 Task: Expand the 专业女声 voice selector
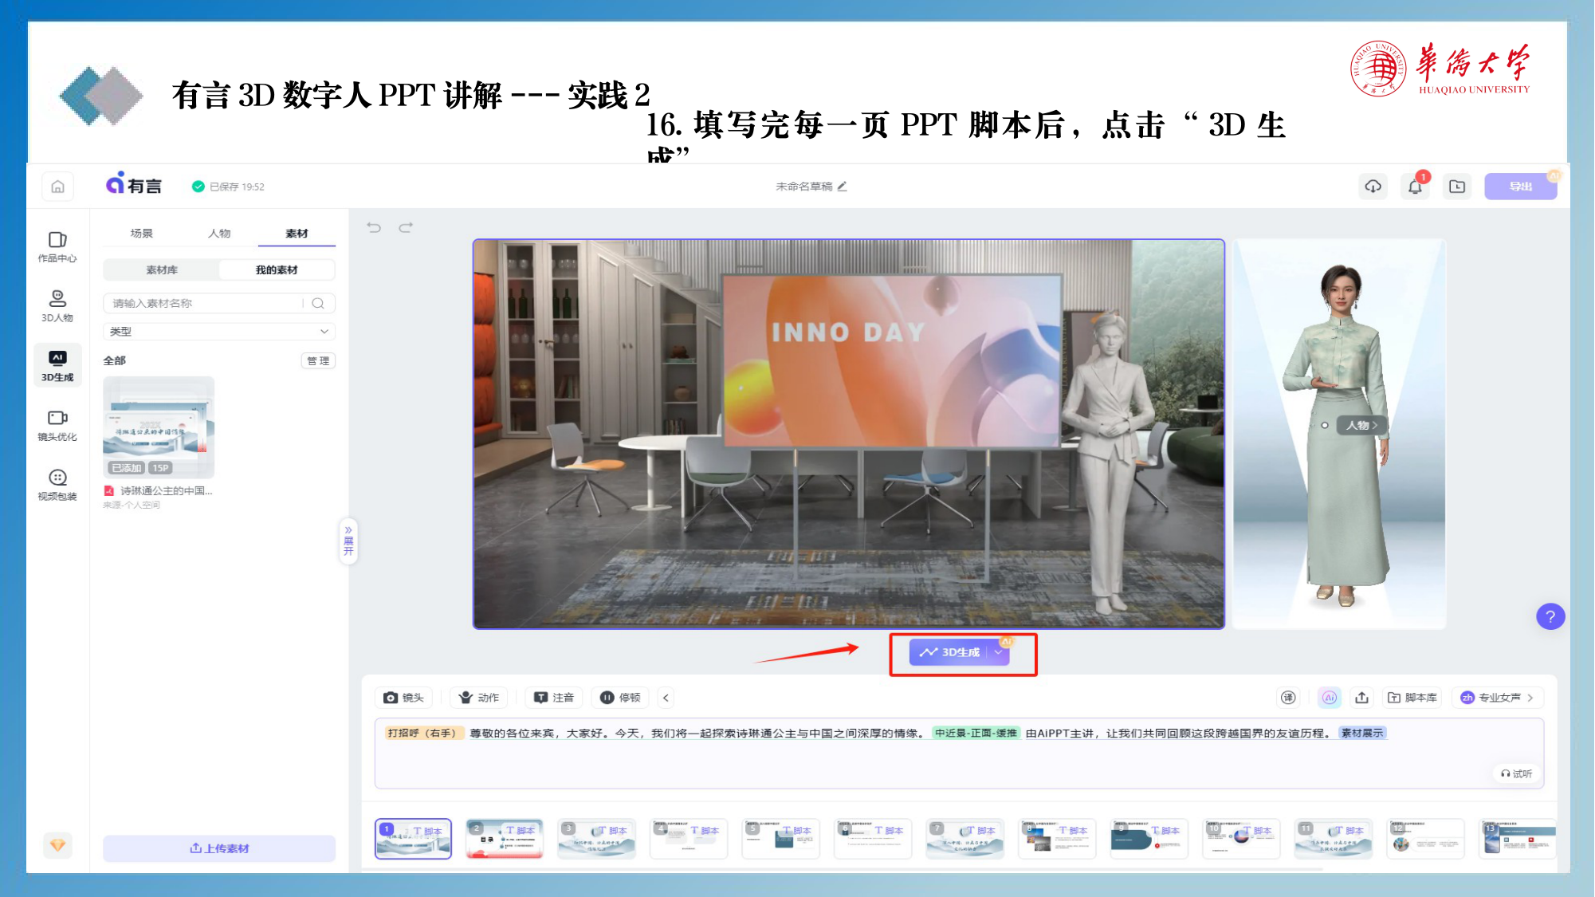tap(1497, 698)
